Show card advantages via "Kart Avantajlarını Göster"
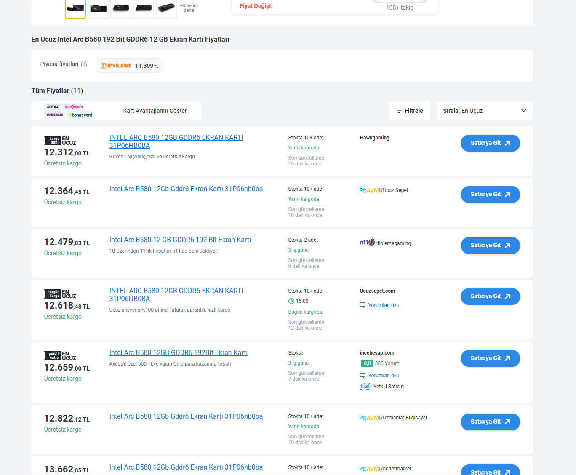The height and width of the screenshot is (475, 576). 155,111
